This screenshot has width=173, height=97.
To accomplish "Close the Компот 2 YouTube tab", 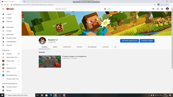I will (21, 2).
